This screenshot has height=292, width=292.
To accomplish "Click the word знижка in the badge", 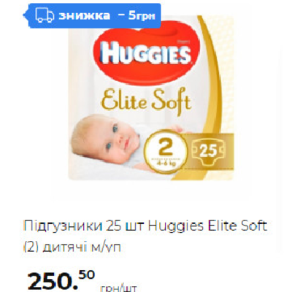I will tap(85, 16).
